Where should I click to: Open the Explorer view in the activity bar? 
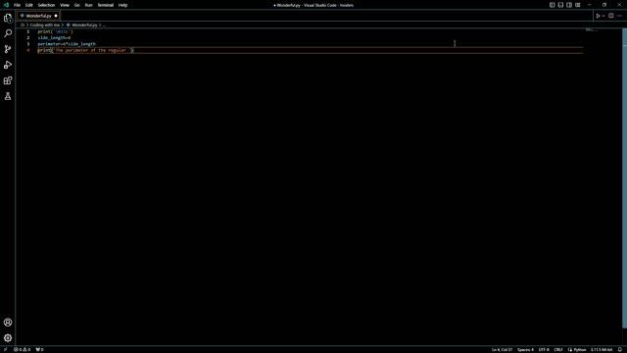(x=8, y=18)
